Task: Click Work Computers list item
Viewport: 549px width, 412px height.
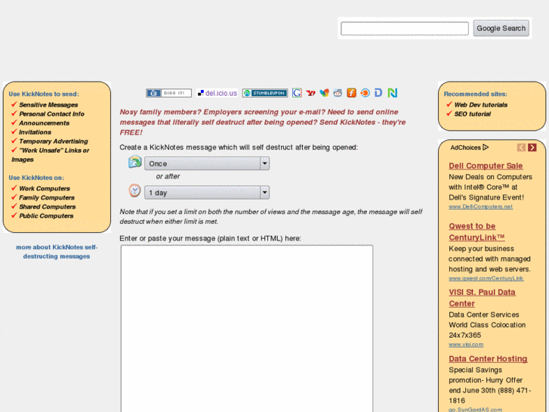Action: pos(45,189)
